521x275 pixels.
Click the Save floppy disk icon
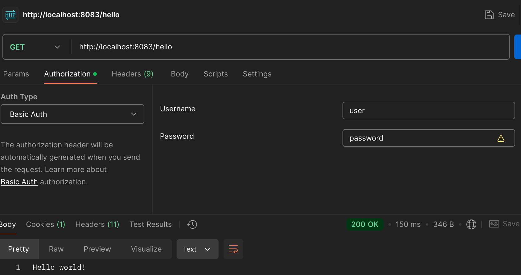[489, 15]
